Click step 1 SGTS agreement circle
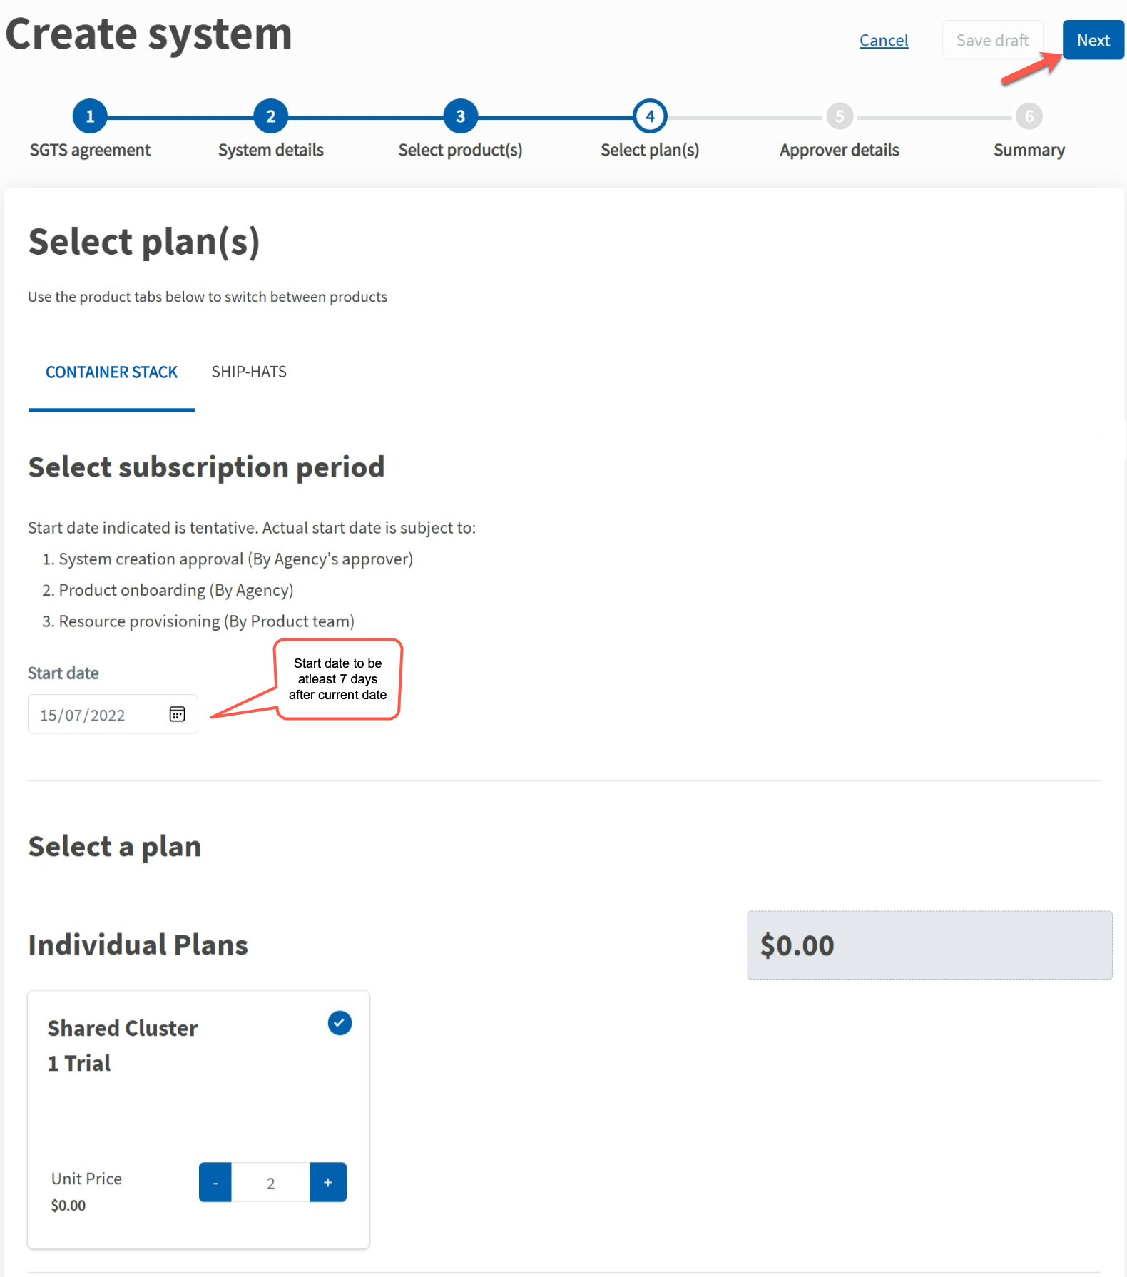This screenshot has height=1277, width=1127. [89, 116]
